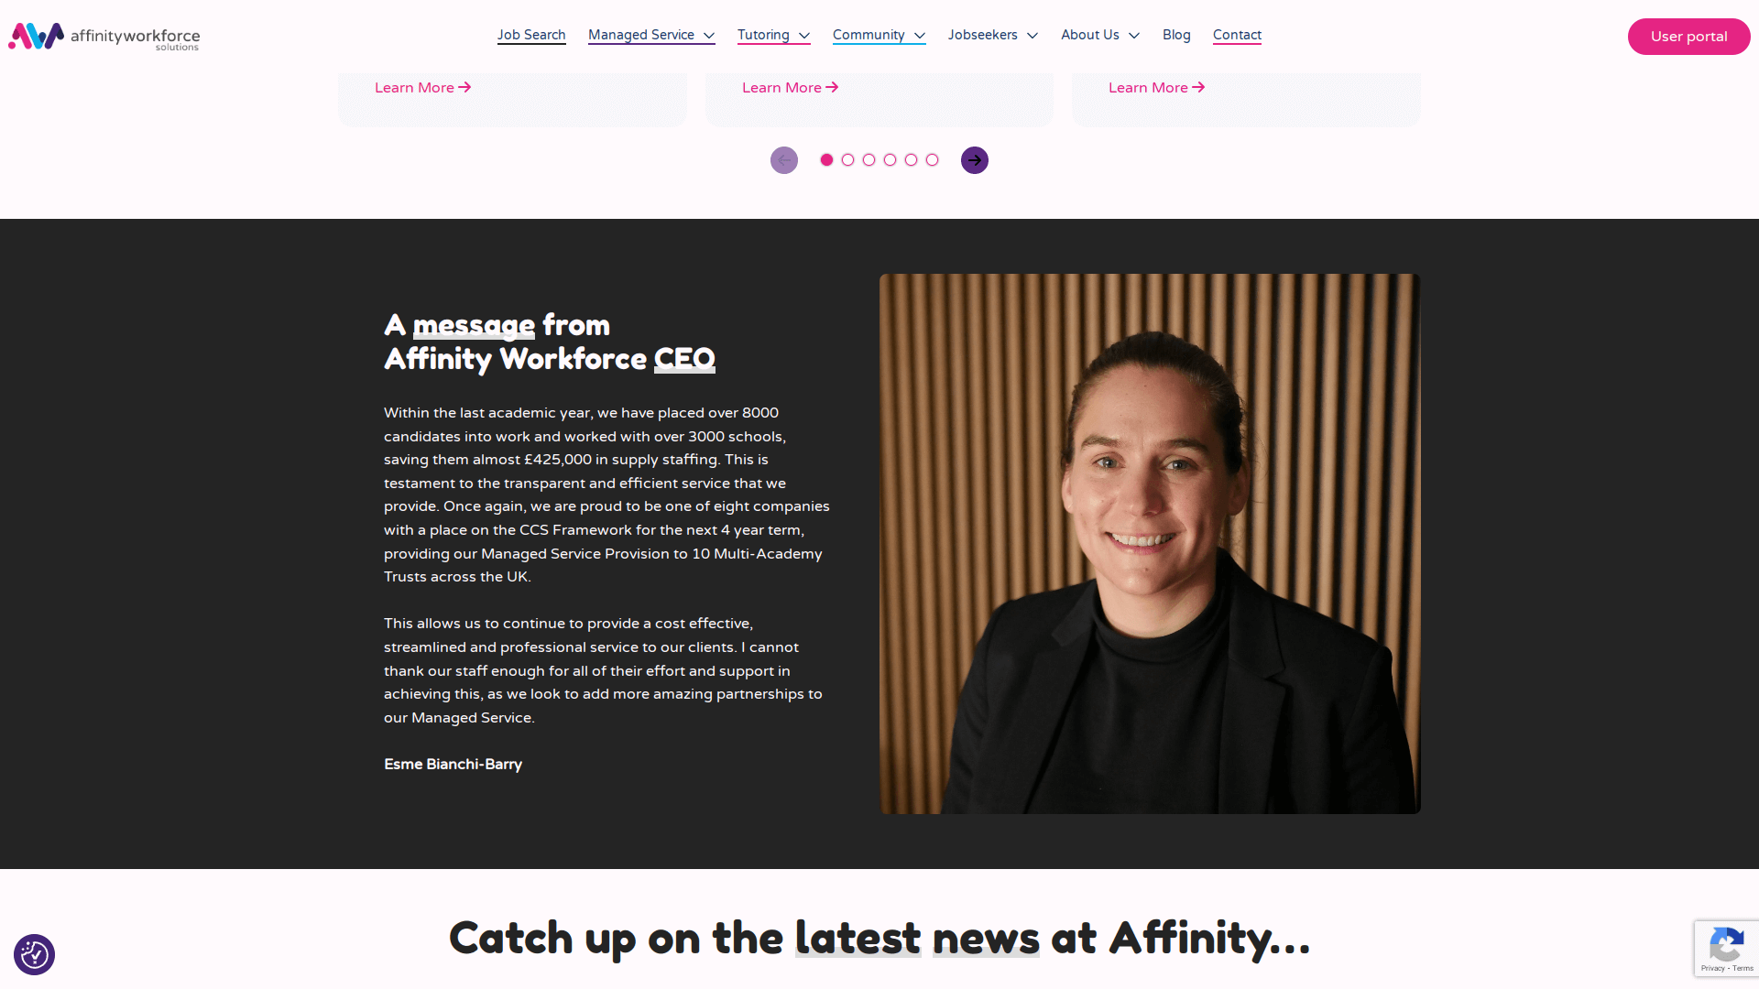Toggle to sixth carousel dot slide
Screen dimensions: 1759x989
point(933,159)
